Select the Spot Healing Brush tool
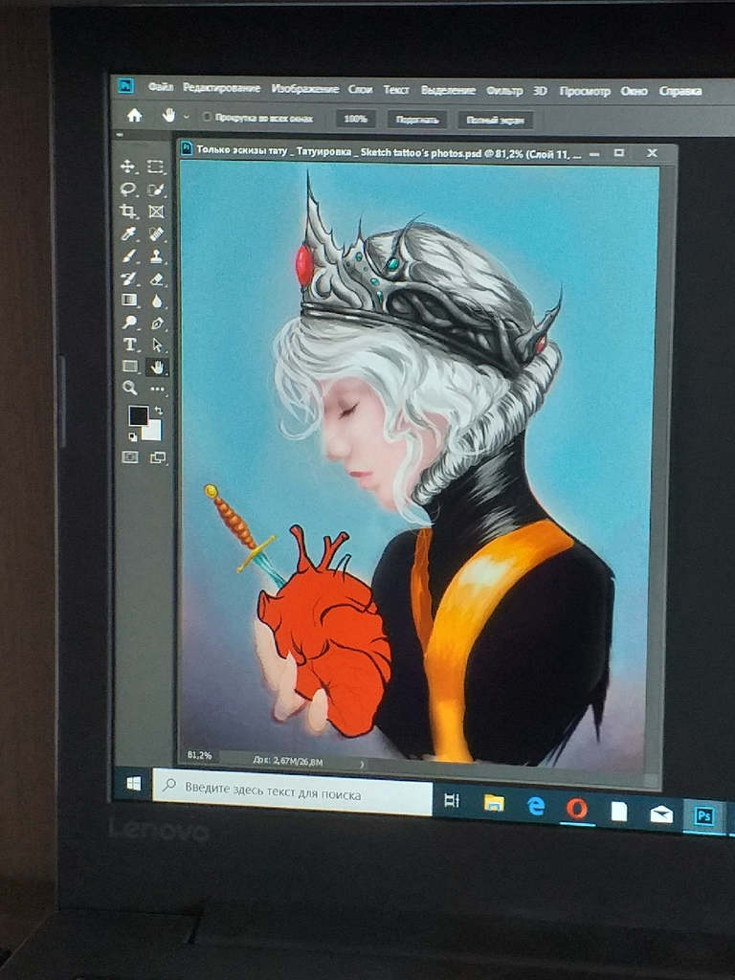Image resolution: width=735 pixels, height=980 pixels. click(156, 234)
